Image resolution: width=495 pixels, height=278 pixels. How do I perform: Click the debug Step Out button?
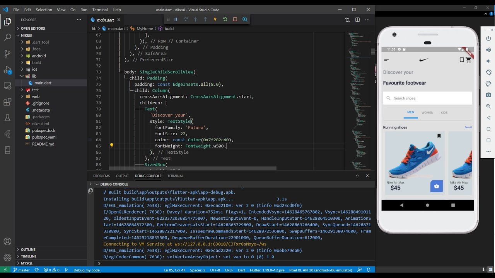point(205,19)
